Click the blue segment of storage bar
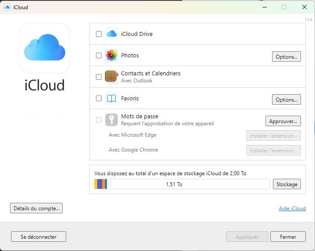 (106, 184)
